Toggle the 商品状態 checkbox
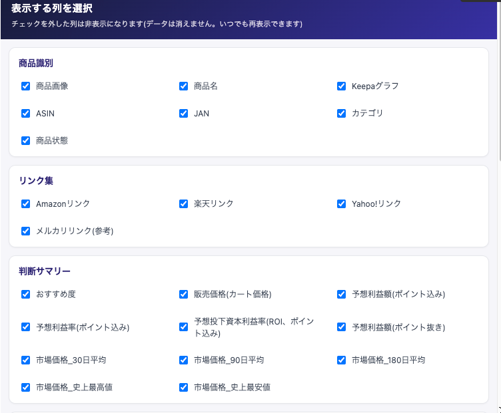Screen dimensions: 501x413 click(x=25, y=140)
